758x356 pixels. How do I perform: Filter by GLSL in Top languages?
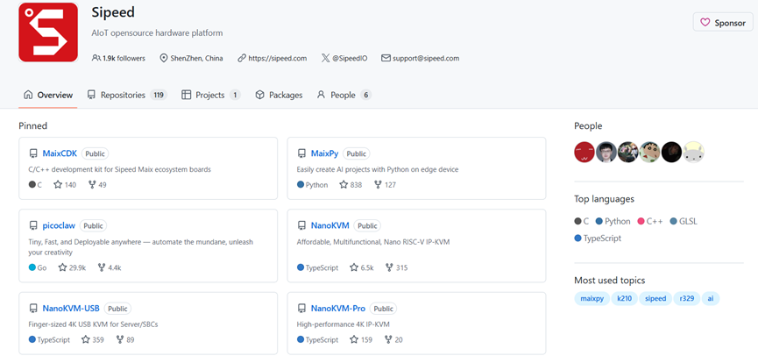[684, 221]
